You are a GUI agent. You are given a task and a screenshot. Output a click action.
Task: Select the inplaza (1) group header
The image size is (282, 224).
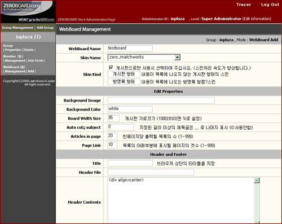click(x=28, y=37)
